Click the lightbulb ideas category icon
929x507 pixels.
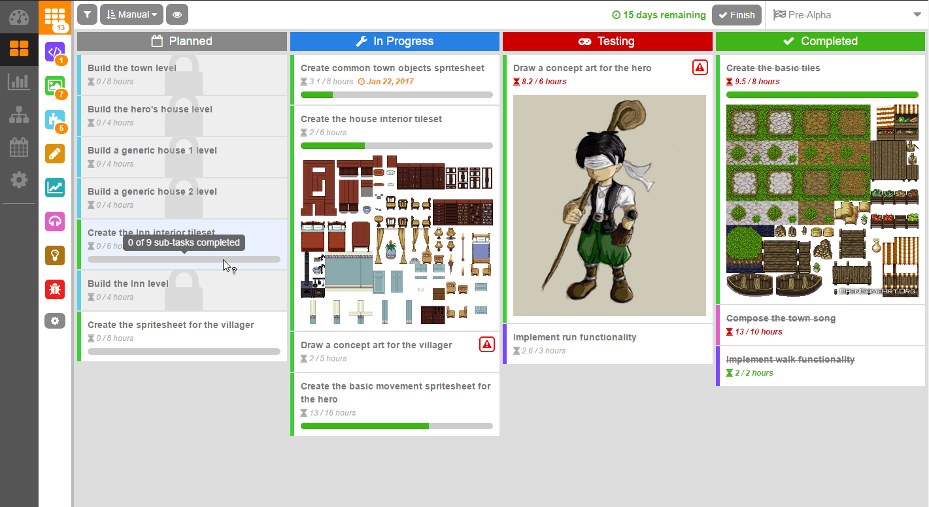point(55,255)
